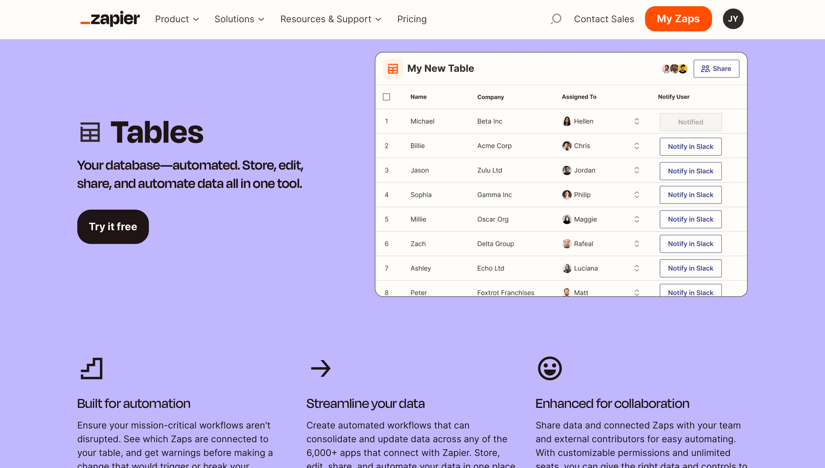Toggle the Notified status for Michael
Image resolution: width=825 pixels, height=468 pixels.
690,121
